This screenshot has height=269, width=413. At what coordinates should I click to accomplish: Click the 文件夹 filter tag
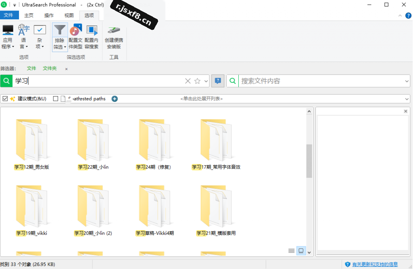pyautogui.click(x=50, y=69)
